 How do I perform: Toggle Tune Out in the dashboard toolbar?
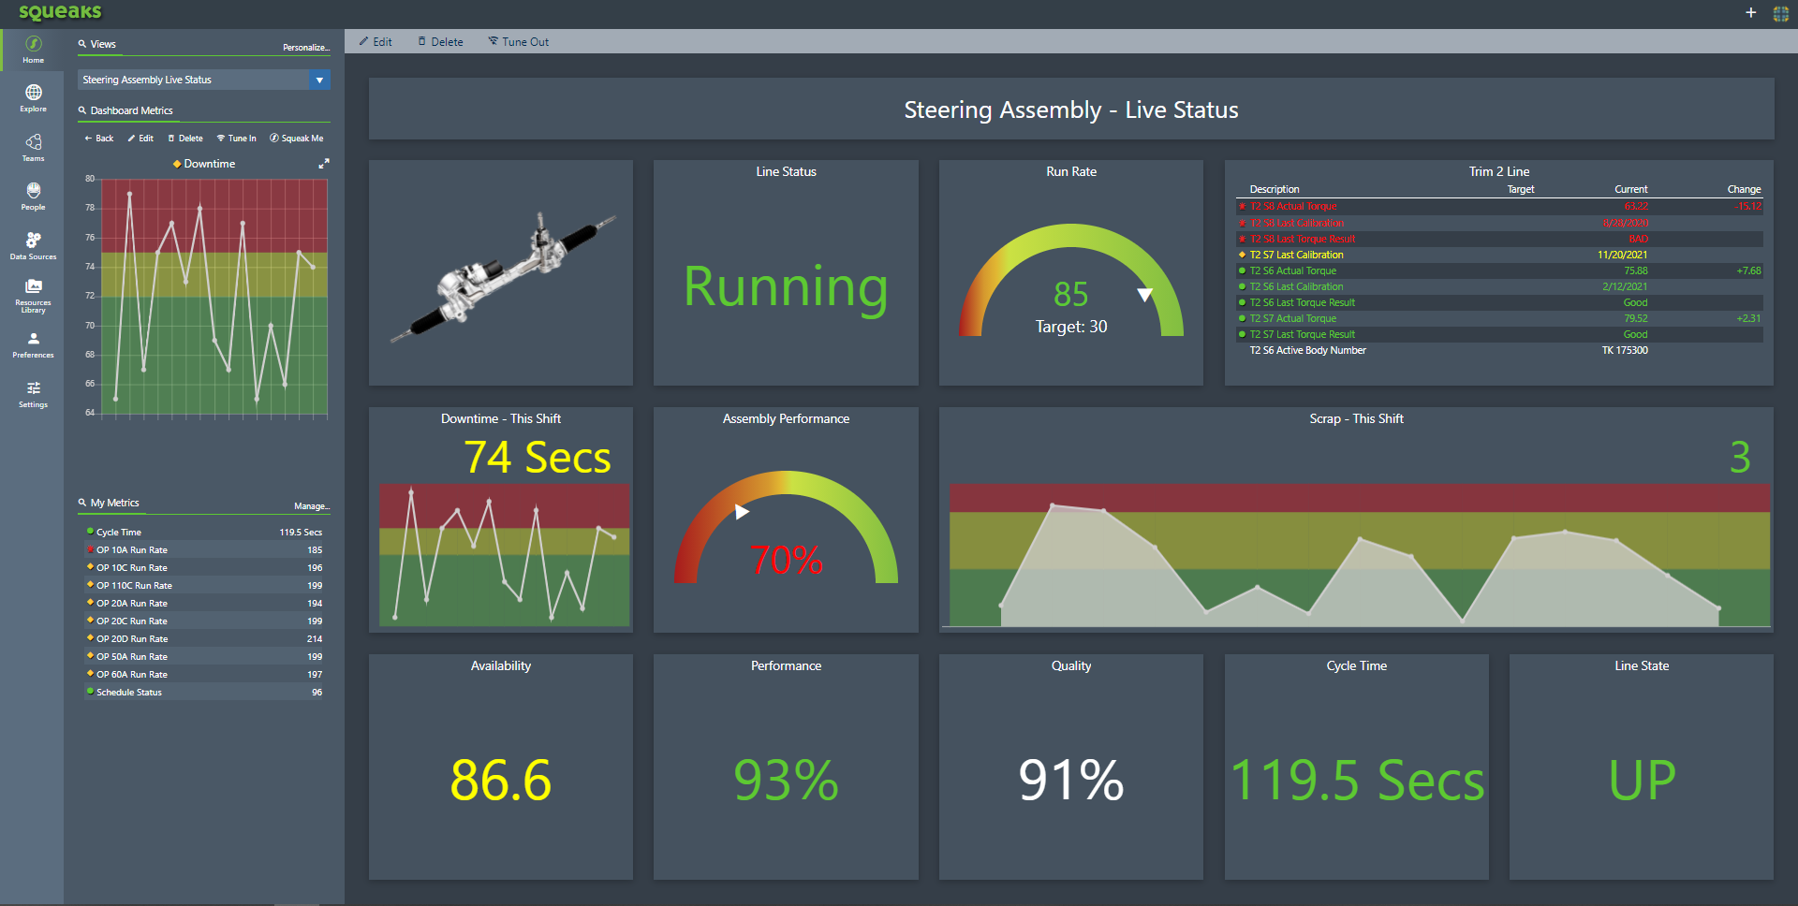click(518, 41)
